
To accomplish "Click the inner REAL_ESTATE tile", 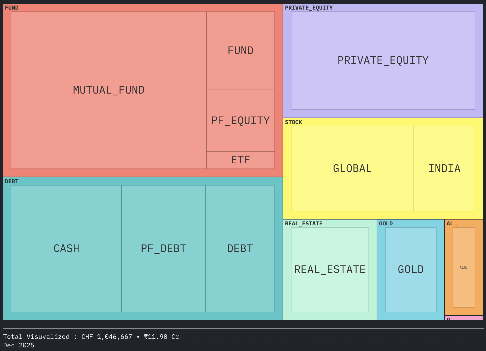I will (330, 270).
